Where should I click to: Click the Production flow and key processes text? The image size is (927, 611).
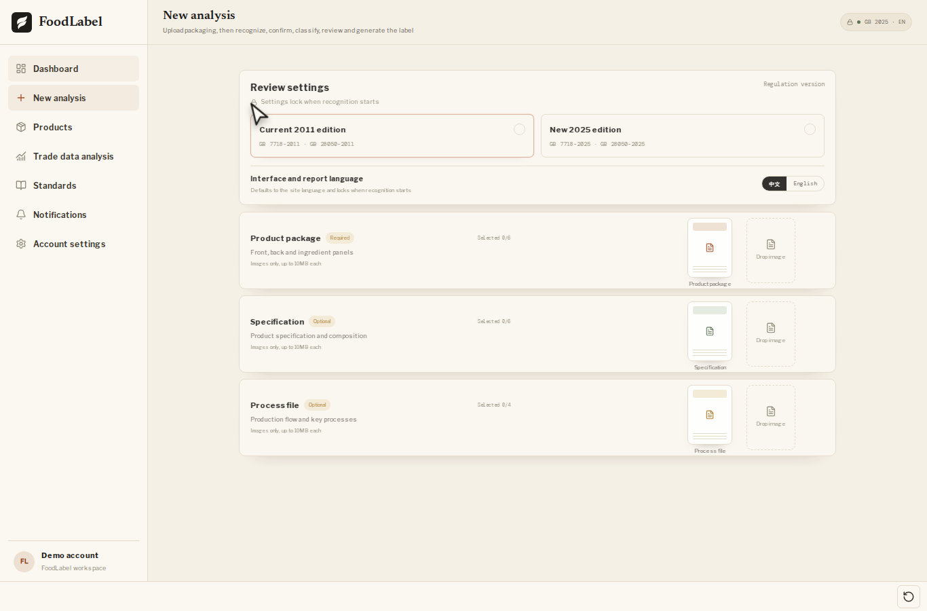(303, 420)
